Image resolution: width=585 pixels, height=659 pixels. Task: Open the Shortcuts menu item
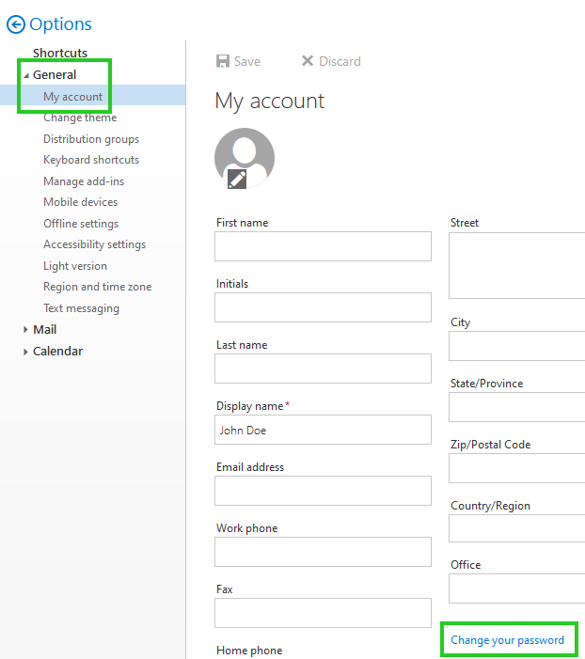[x=59, y=54]
